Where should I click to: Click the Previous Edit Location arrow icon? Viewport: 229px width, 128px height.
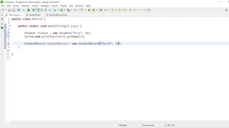tap(126, 10)
